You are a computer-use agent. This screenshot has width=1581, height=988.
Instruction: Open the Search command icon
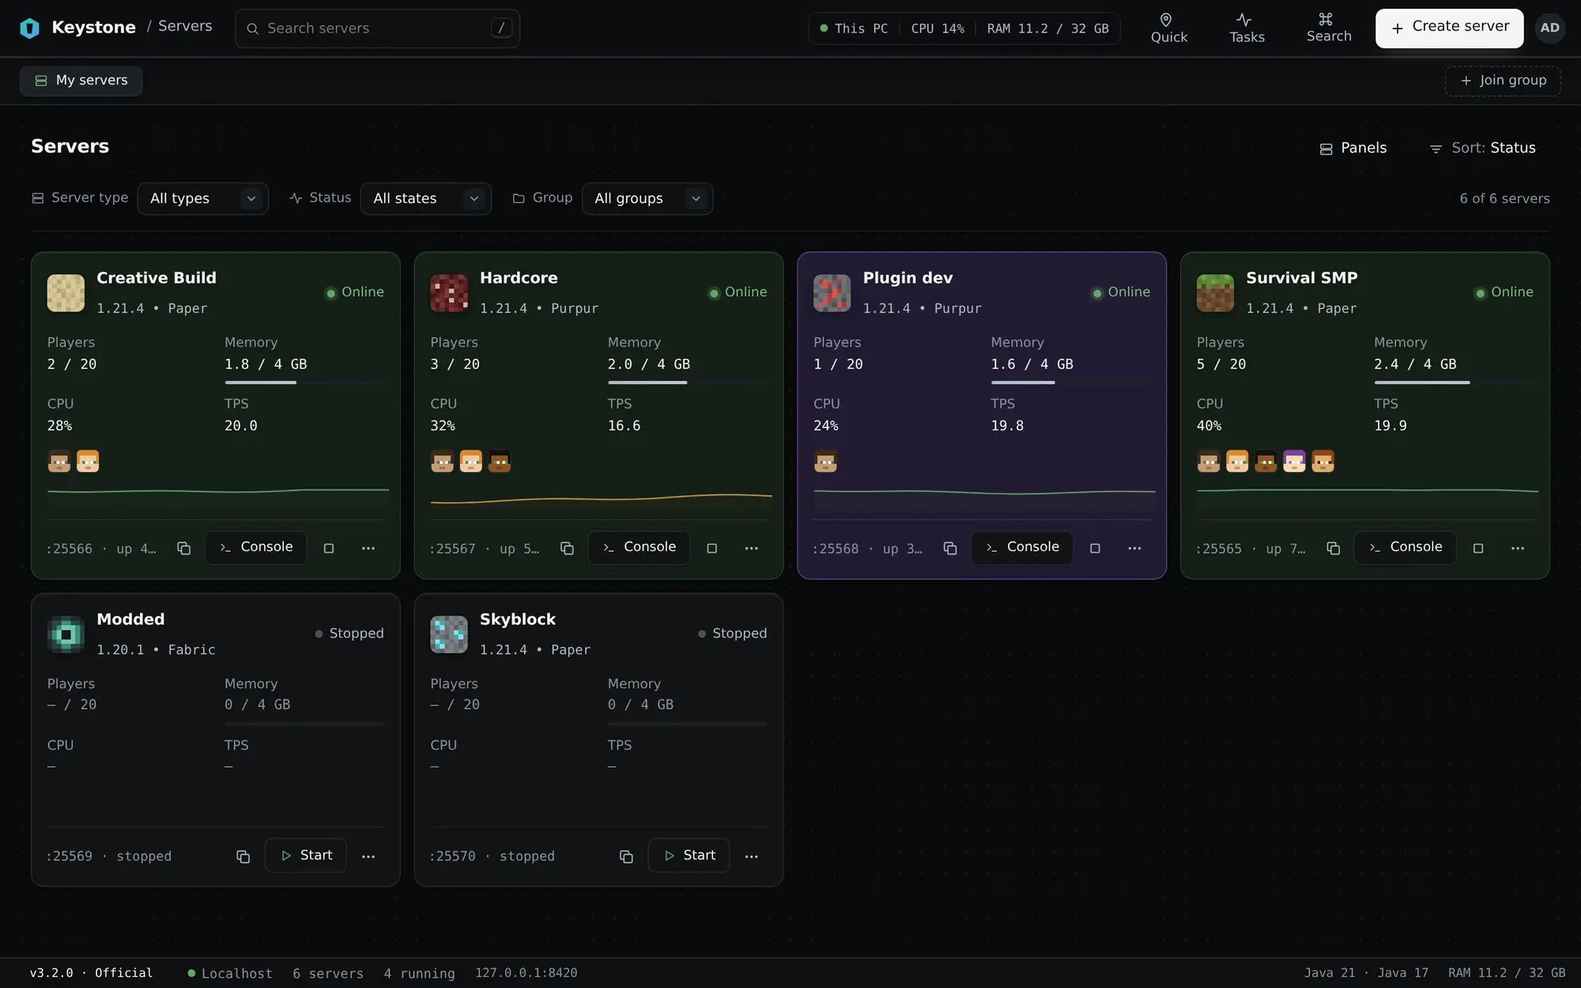pyautogui.click(x=1328, y=28)
